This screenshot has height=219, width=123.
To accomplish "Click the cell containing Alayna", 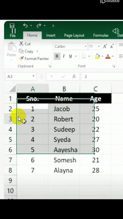I will [x=64, y=170].
